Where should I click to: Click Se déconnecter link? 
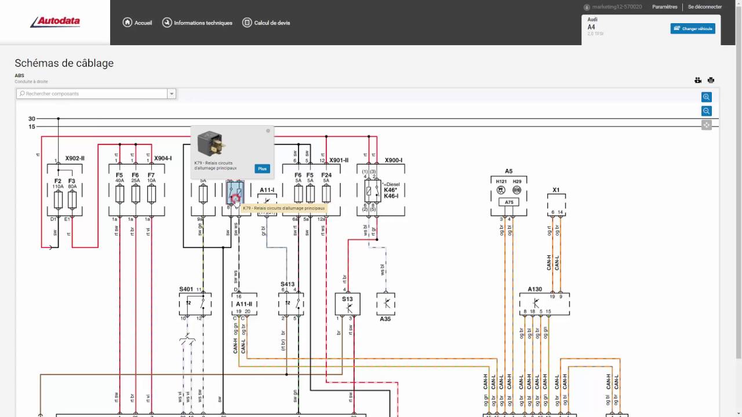pyautogui.click(x=705, y=7)
